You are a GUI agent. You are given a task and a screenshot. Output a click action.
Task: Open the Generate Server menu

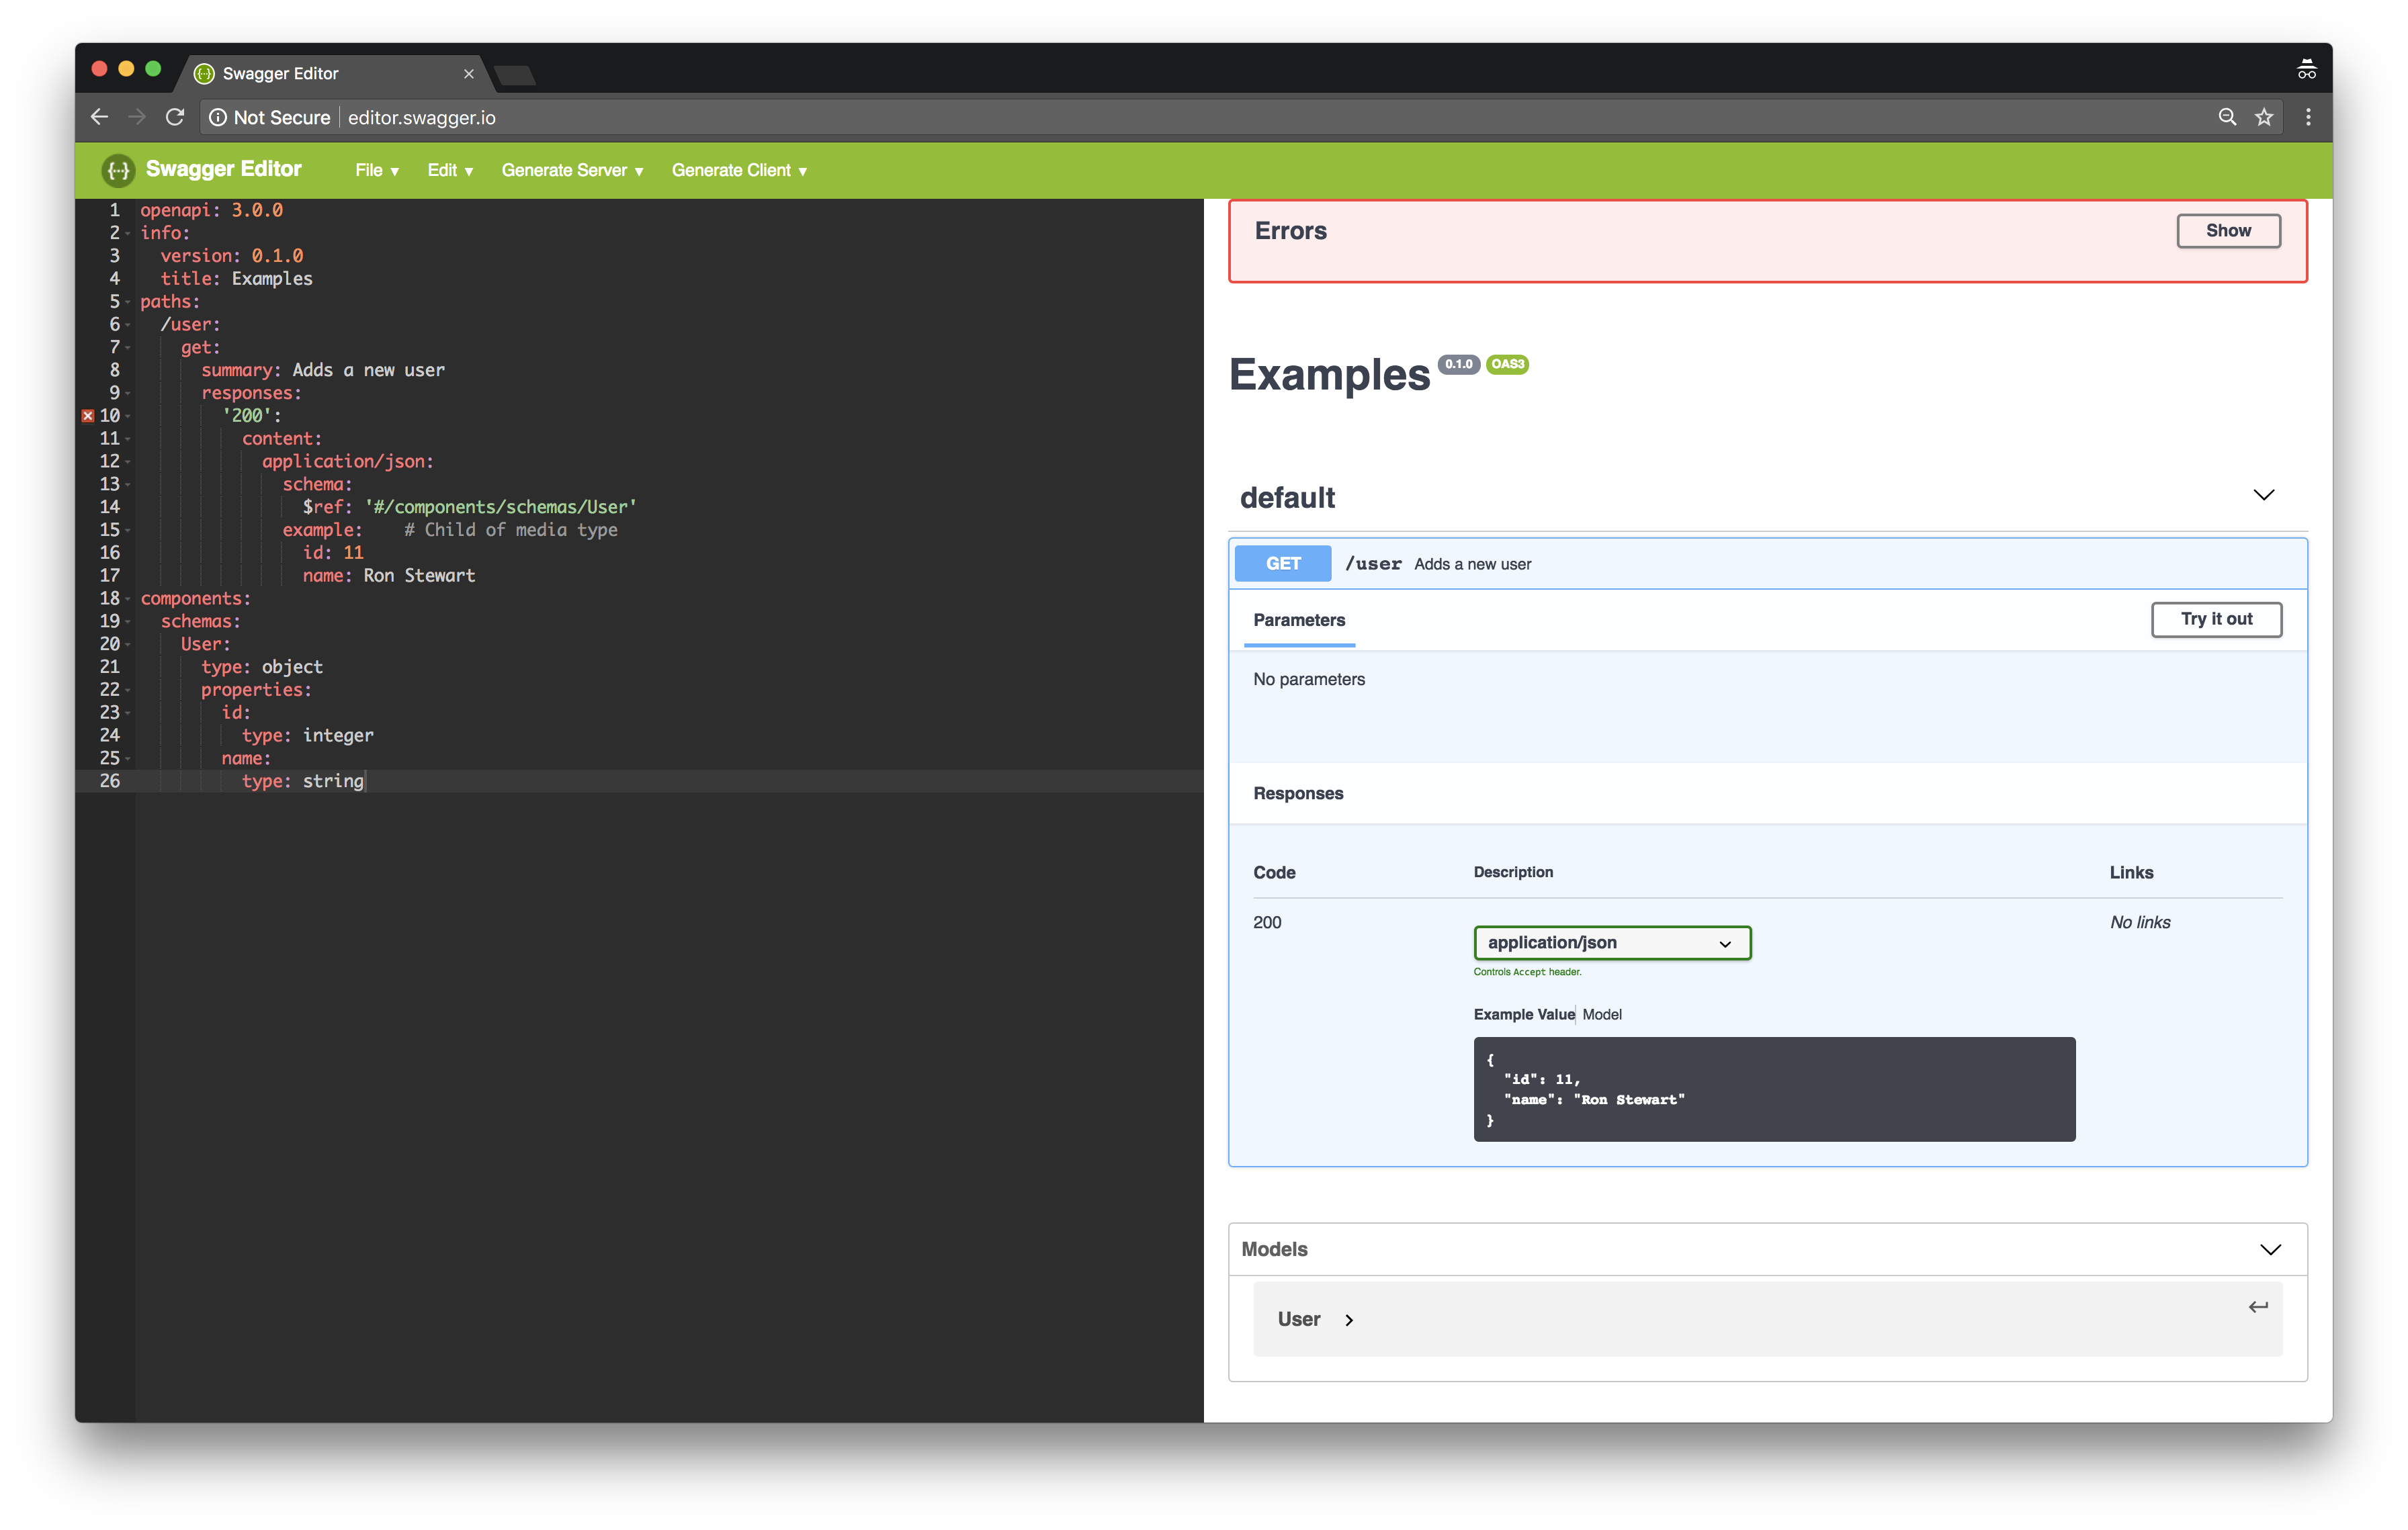pyautogui.click(x=572, y=170)
